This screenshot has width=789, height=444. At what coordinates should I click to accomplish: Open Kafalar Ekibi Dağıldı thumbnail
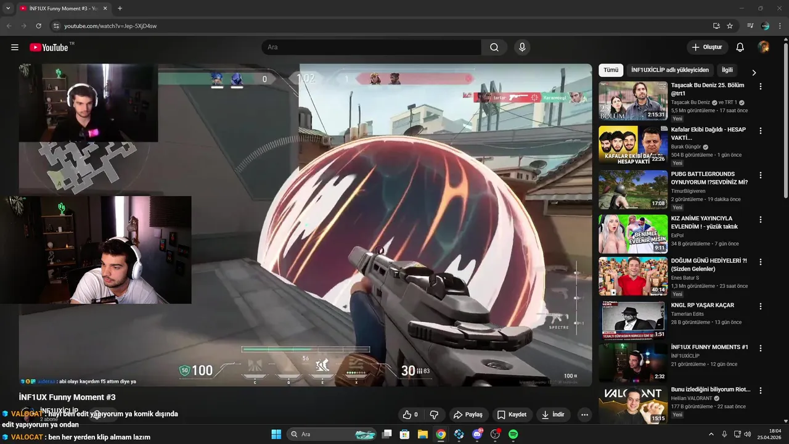[x=633, y=145]
